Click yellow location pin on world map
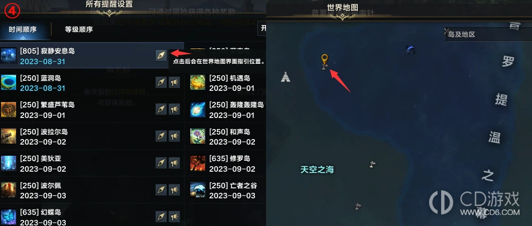 pos(325,60)
